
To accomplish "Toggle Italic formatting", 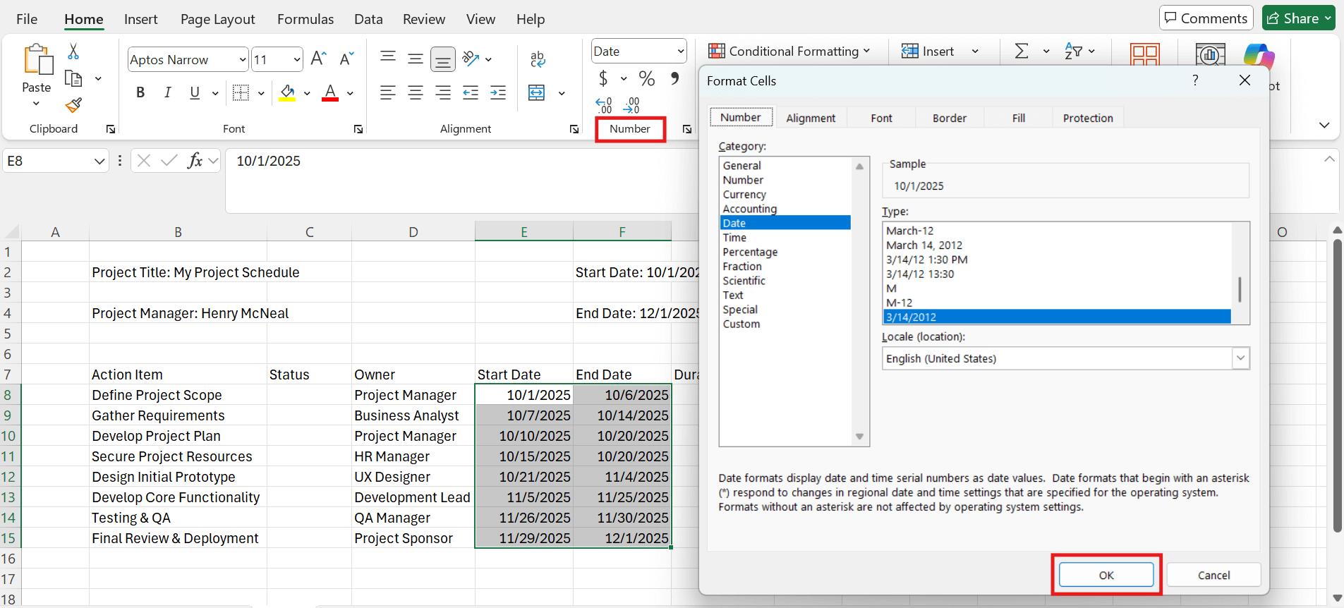I will click(167, 93).
